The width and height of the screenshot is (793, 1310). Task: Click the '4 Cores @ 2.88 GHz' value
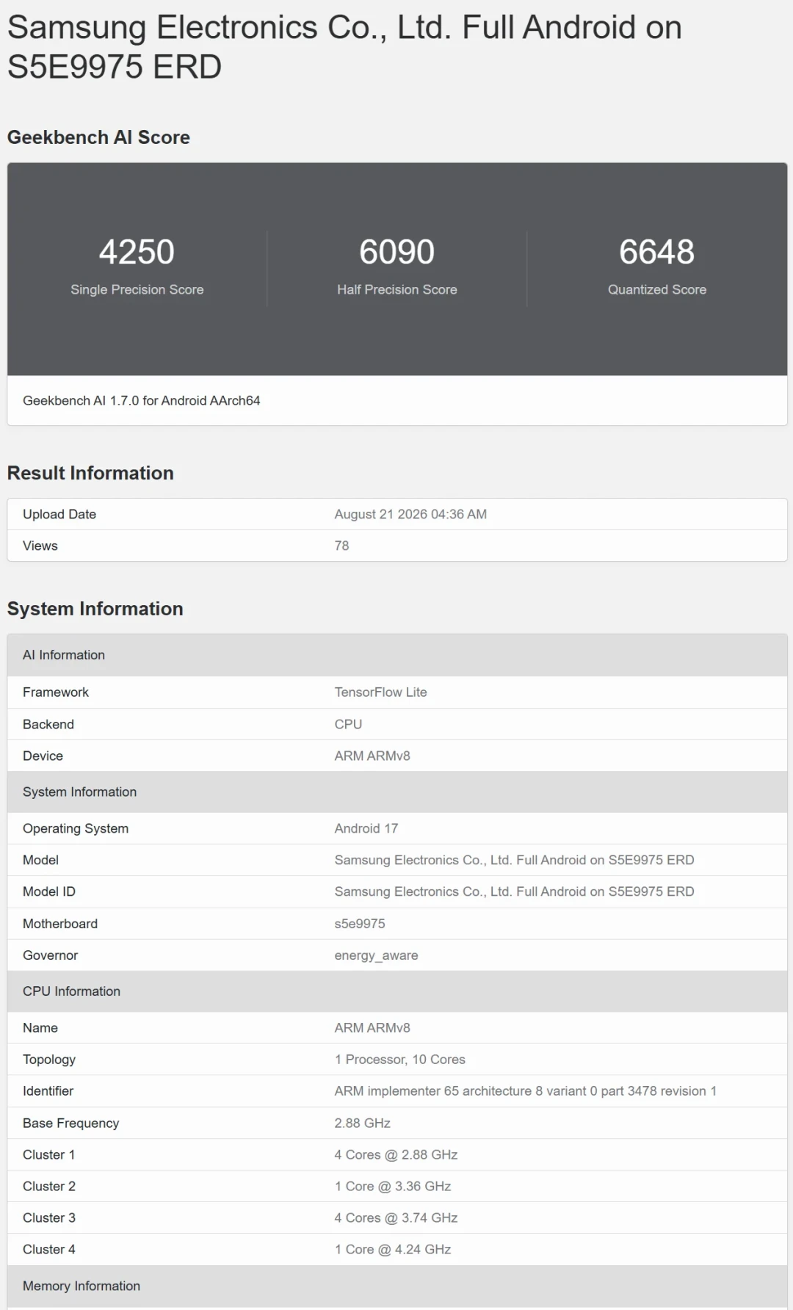pyautogui.click(x=396, y=1155)
